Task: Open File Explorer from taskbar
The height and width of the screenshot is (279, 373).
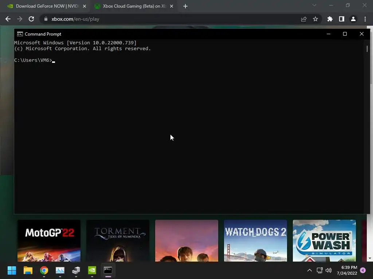Action: [x=28, y=270]
